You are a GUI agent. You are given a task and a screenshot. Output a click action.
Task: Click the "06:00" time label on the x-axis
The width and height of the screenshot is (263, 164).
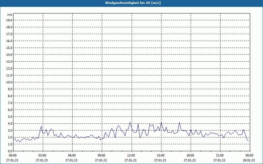tap(72, 155)
